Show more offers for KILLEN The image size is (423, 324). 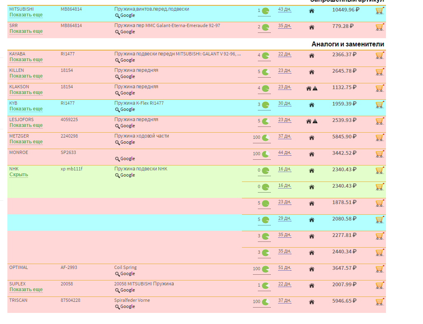click(x=26, y=76)
